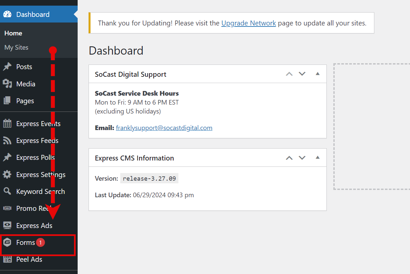The image size is (410, 274).
Task: Click the Express Events calendar icon
Action: coord(7,124)
